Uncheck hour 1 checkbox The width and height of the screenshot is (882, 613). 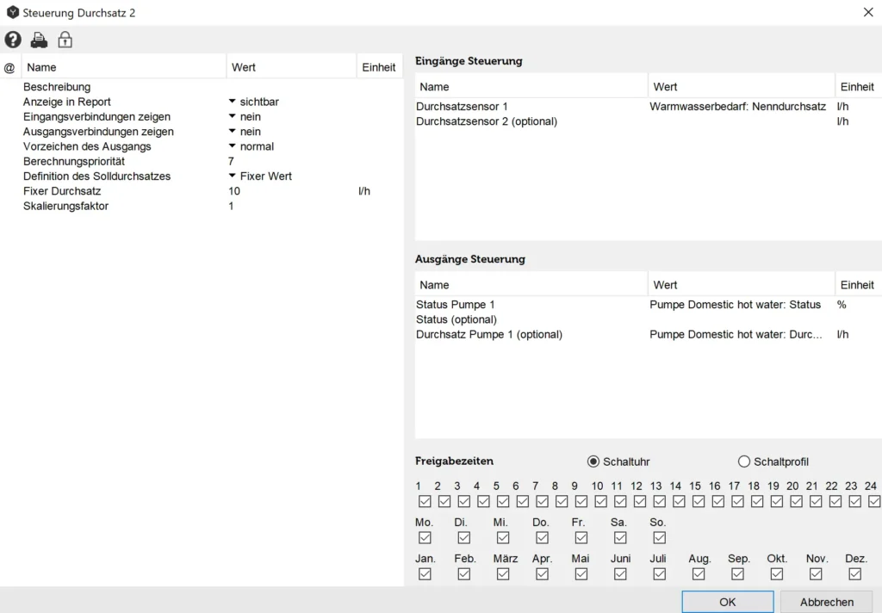click(x=425, y=501)
